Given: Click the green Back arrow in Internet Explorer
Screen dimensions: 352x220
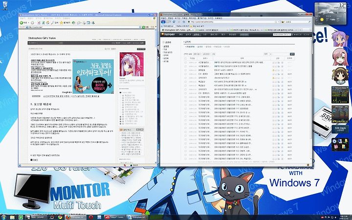Looking at the screenshot, I should (x=22, y=22).
